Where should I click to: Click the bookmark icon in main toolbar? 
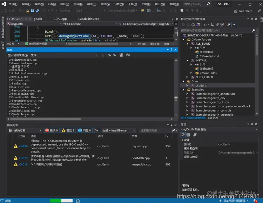click(x=182, y=11)
